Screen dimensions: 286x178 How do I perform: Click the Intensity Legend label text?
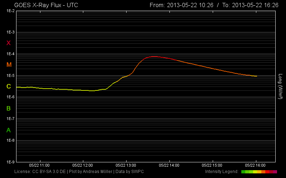(222, 172)
